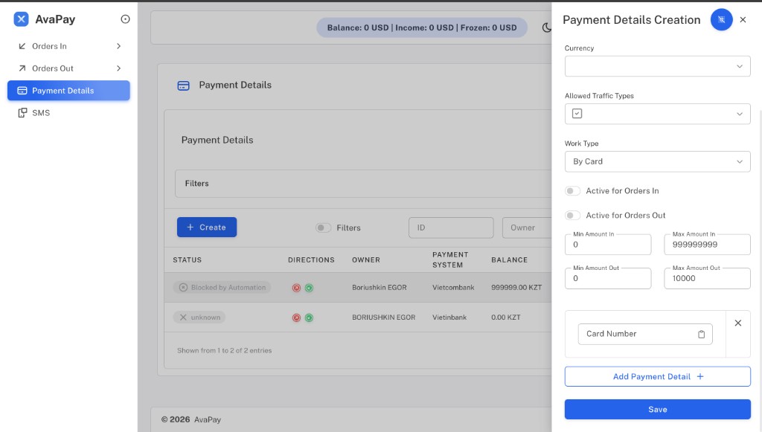Toggle the Filters switch in table toolbar
This screenshot has height=432, width=762.
point(323,228)
